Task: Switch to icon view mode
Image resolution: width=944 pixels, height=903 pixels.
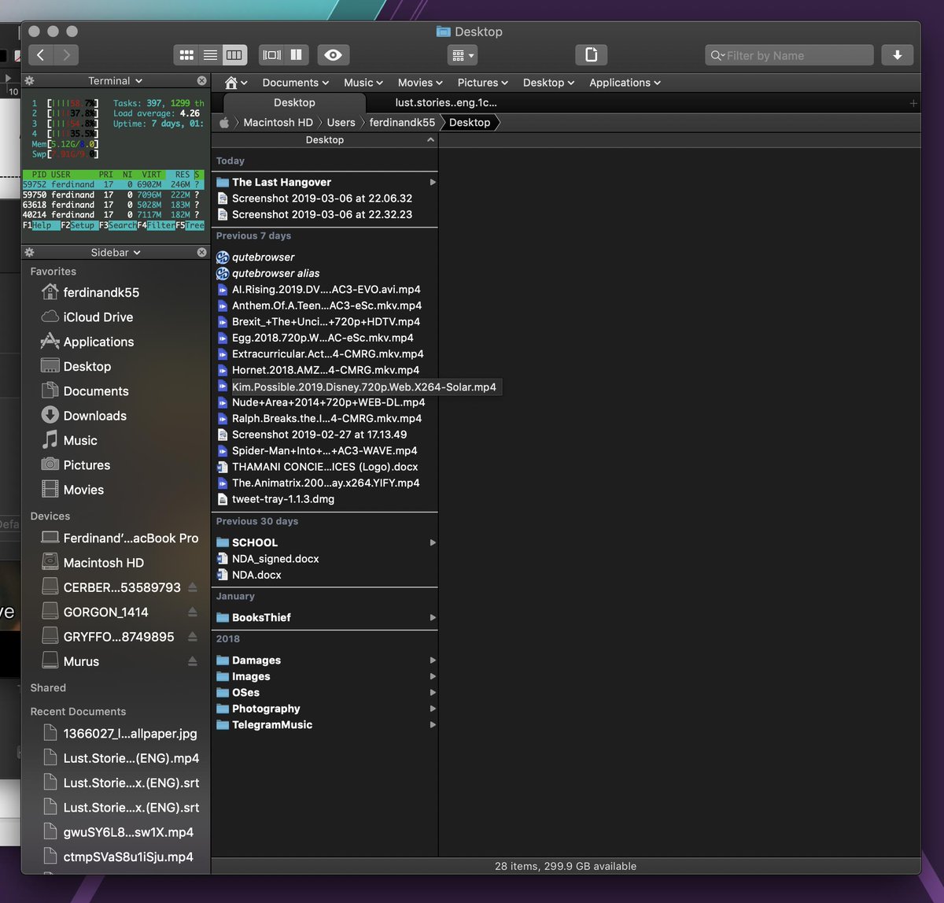Action: tap(186, 55)
